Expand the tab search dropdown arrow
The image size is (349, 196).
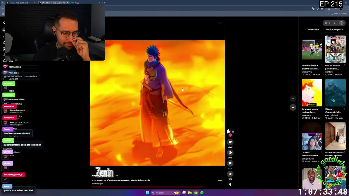click(x=3, y=3)
